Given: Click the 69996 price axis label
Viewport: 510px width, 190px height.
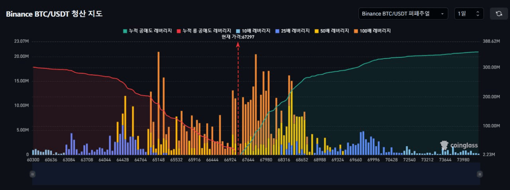Looking at the screenshot, I should click(374, 160).
